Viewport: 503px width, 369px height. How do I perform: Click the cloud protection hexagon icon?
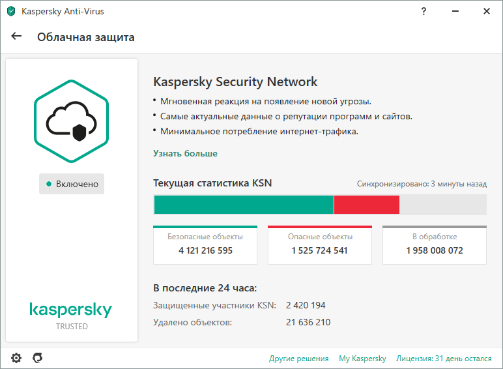click(x=72, y=120)
